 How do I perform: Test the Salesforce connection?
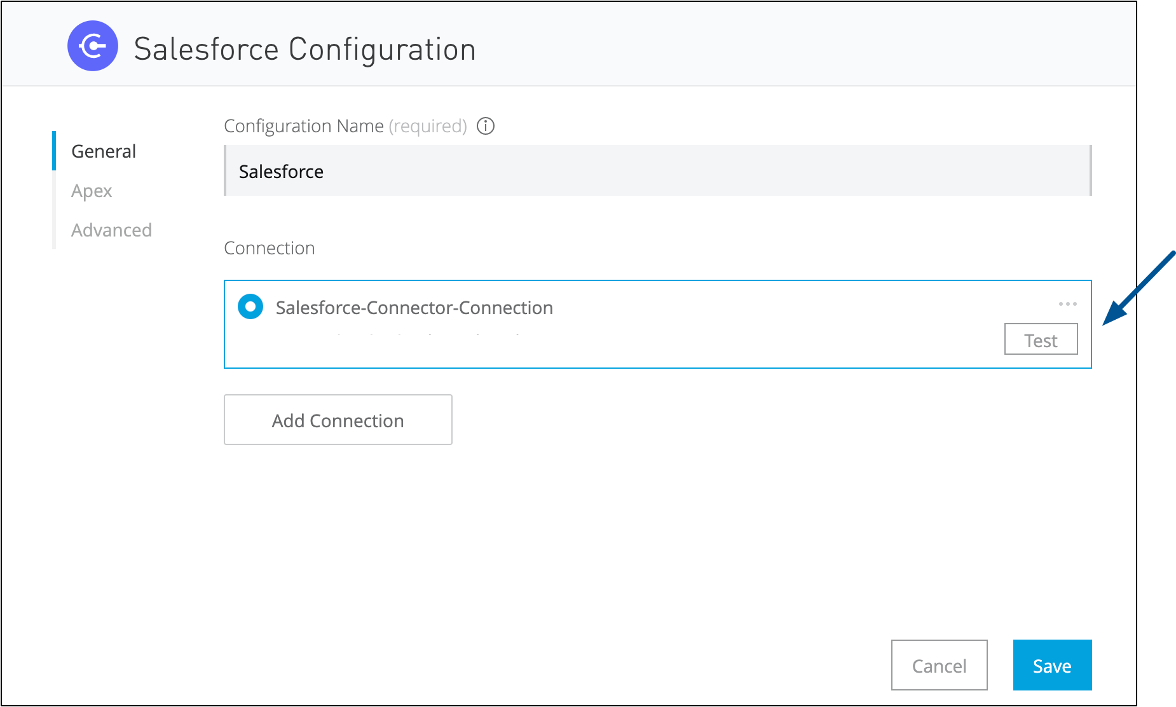1041,339
